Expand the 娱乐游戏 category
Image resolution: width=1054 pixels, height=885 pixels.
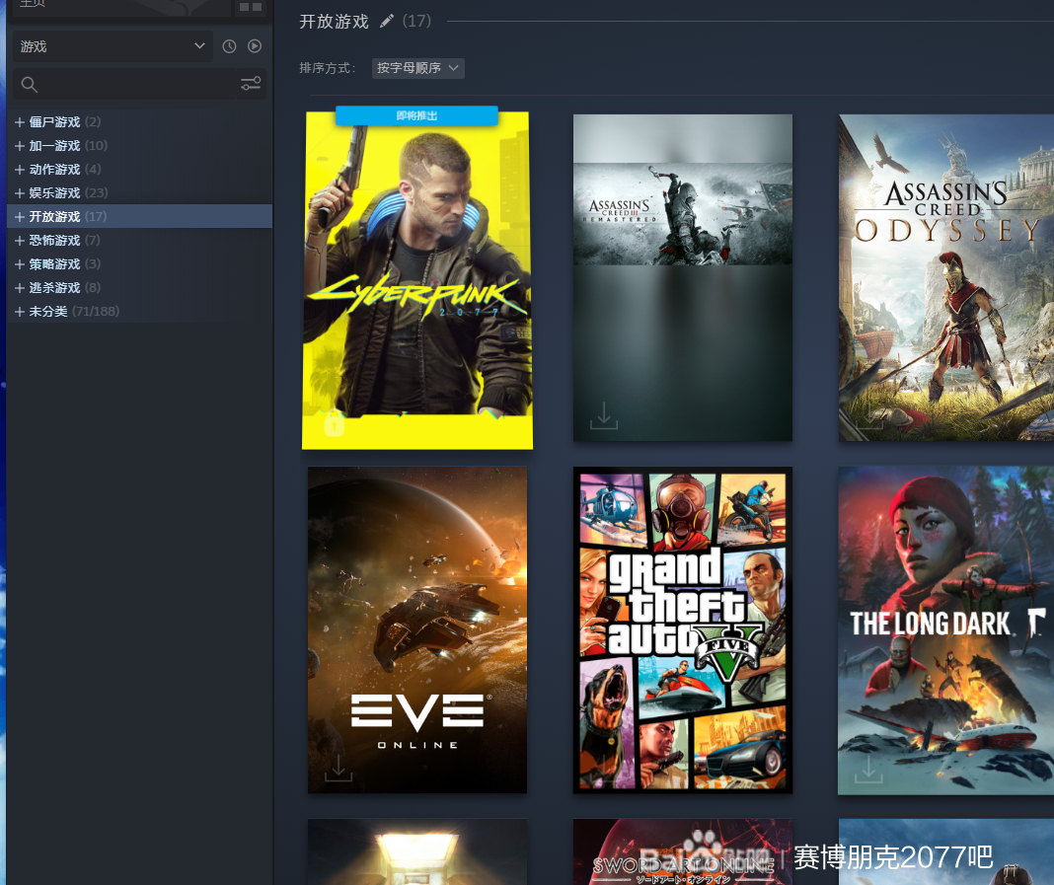tap(20, 193)
